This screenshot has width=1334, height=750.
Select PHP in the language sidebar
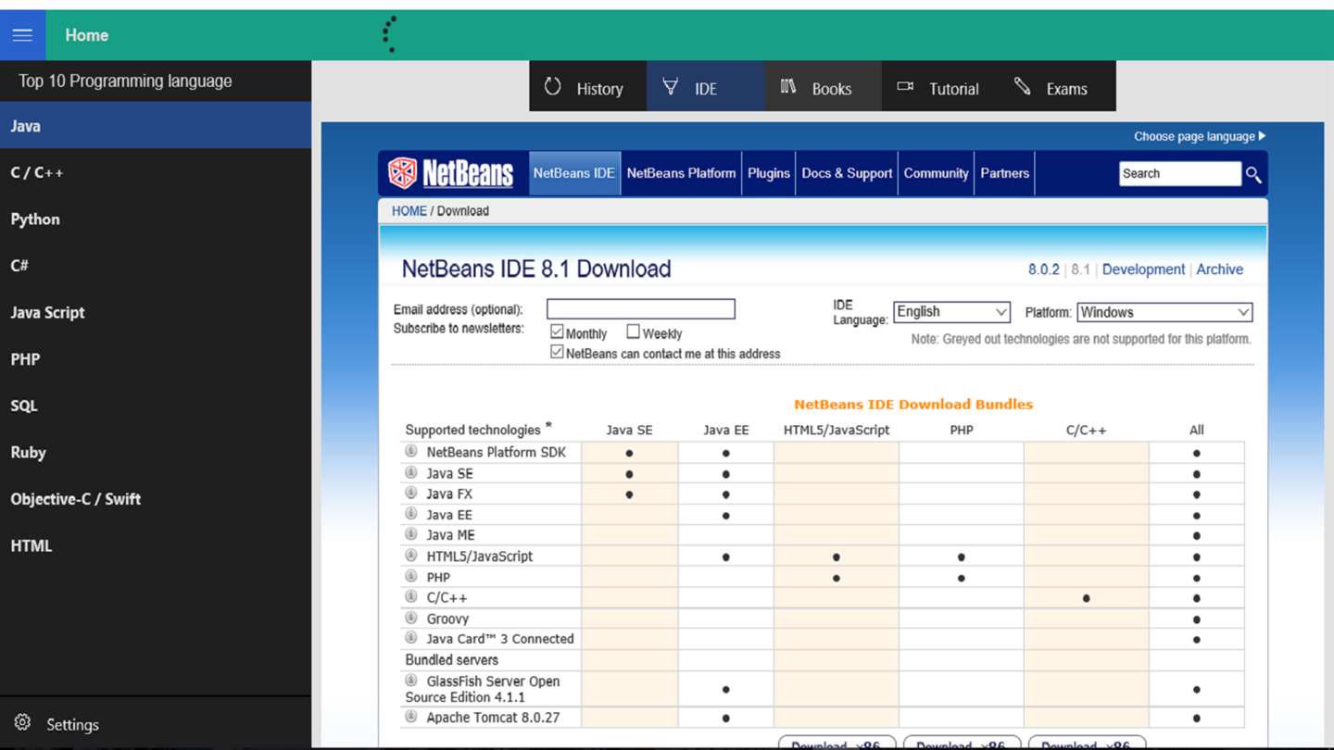(x=156, y=359)
